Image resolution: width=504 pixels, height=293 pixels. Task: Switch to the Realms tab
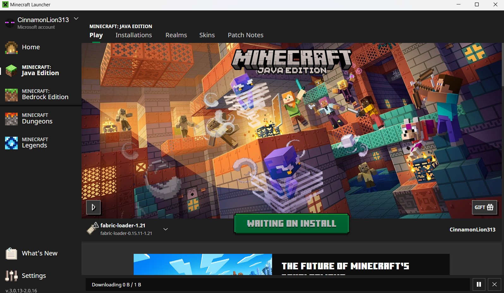[x=176, y=35]
